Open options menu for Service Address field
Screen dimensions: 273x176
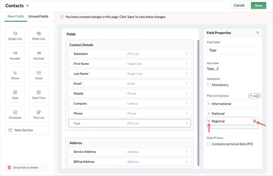pos(187,152)
